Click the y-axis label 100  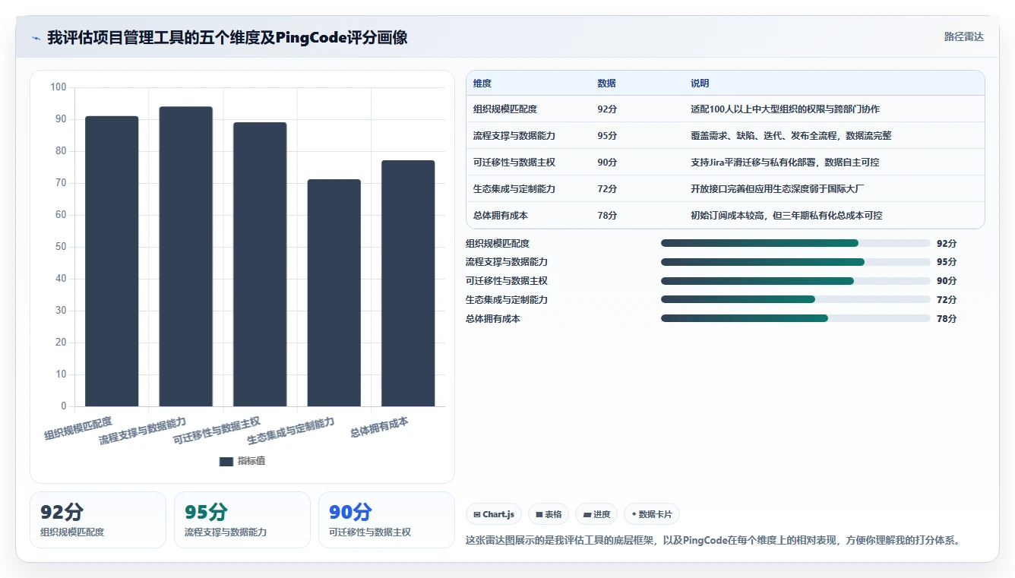point(58,87)
